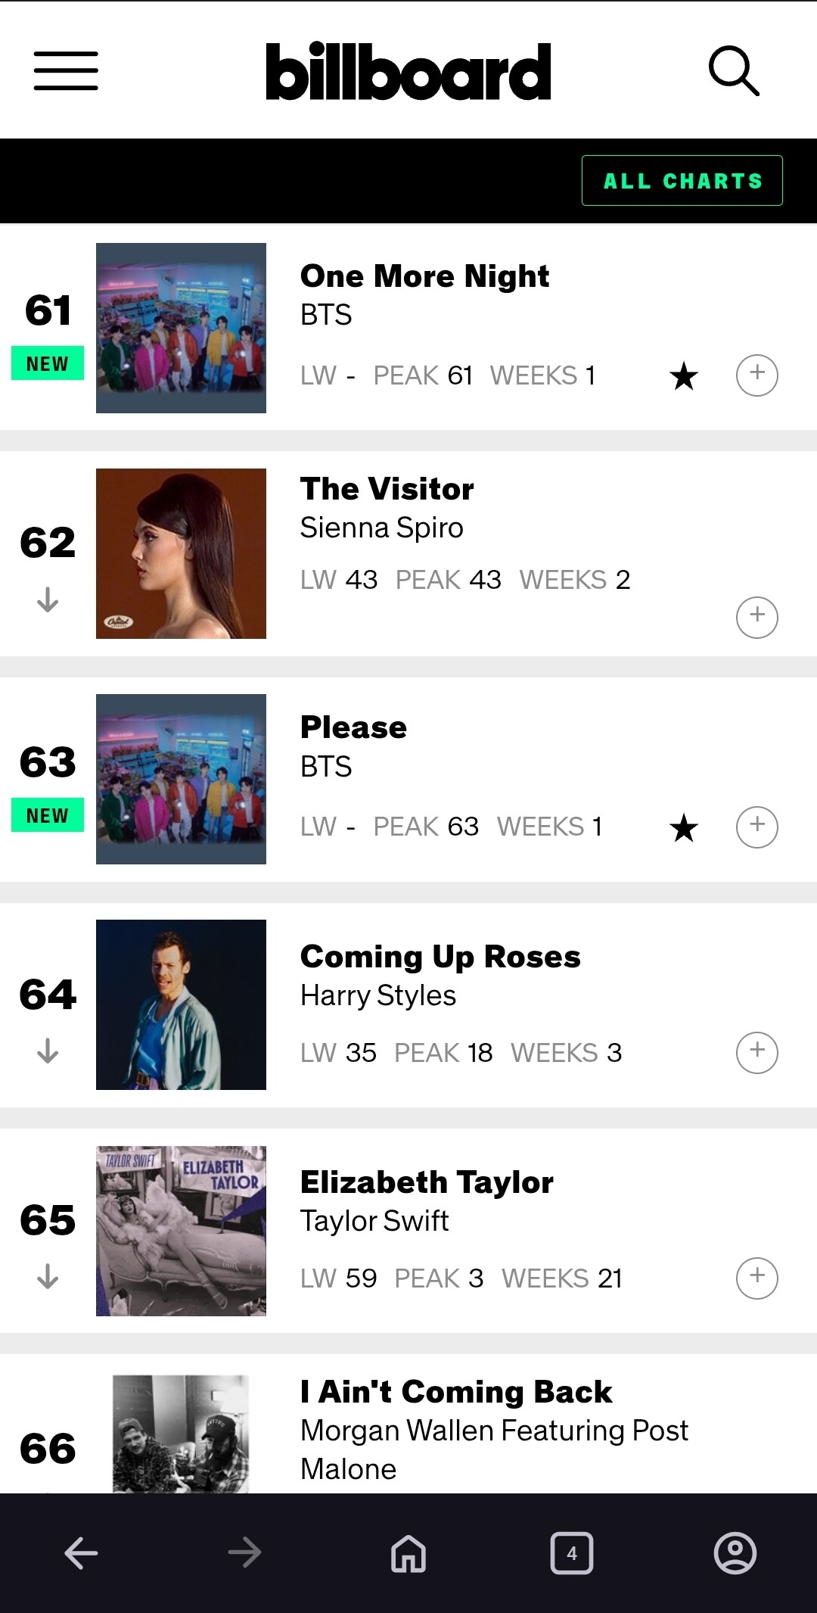Go to browser home page
This screenshot has height=1613, width=817.
(408, 1553)
